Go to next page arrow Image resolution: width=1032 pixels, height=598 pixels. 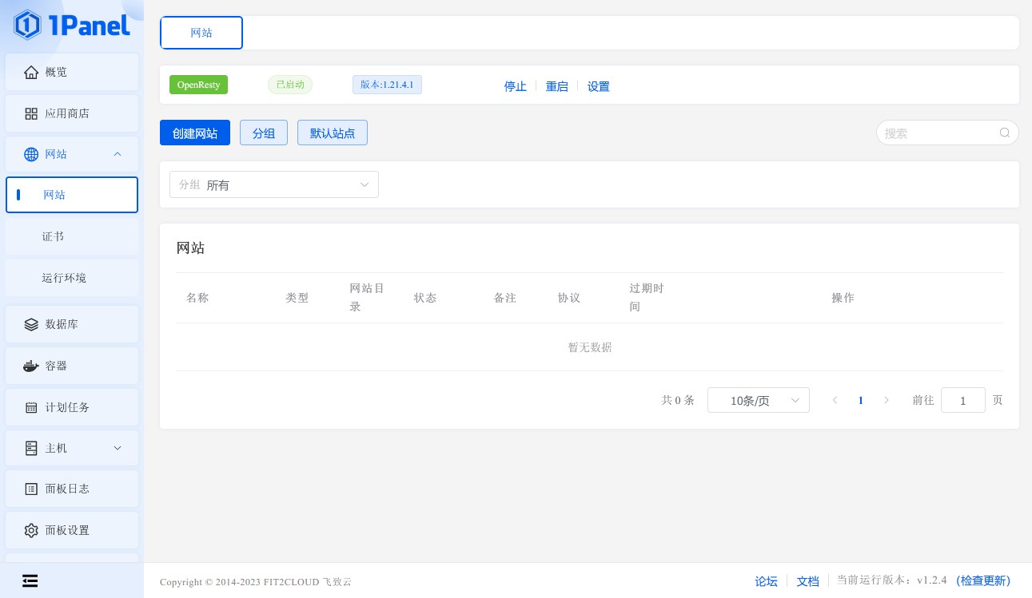(886, 400)
